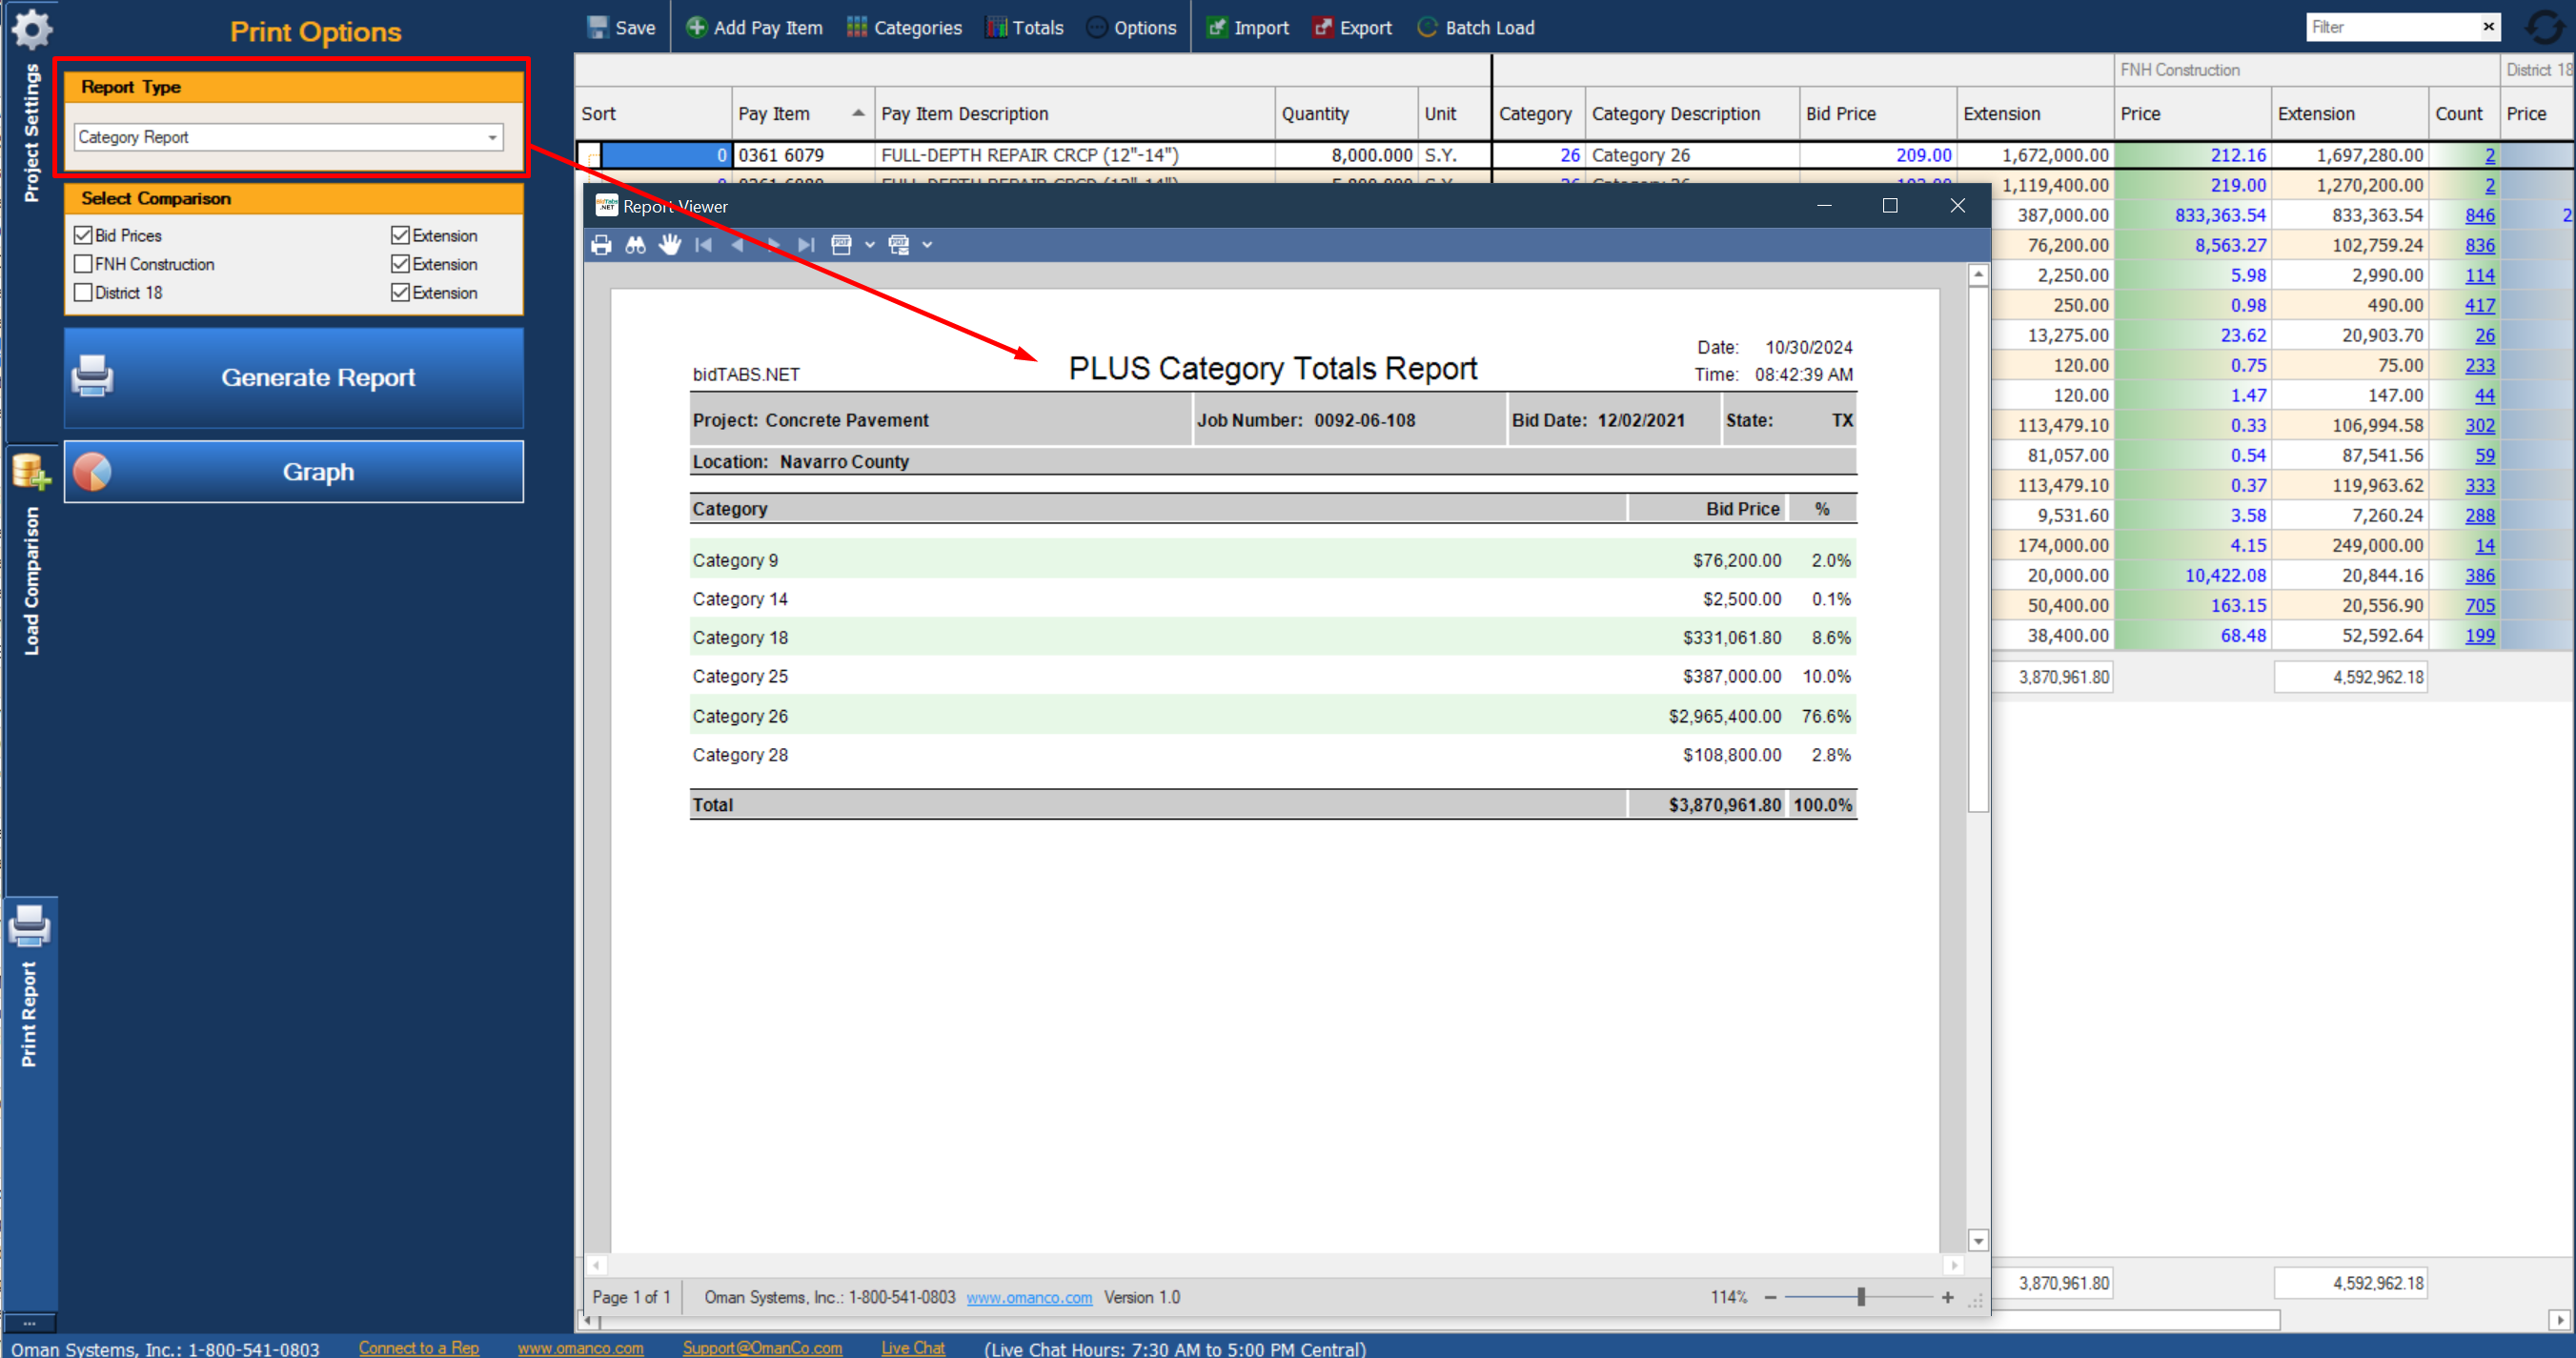Image resolution: width=2576 pixels, height=1358 pixels.
Task: Click the print icon in Report Viewer toolbar
Action: [x=601, y=245]
